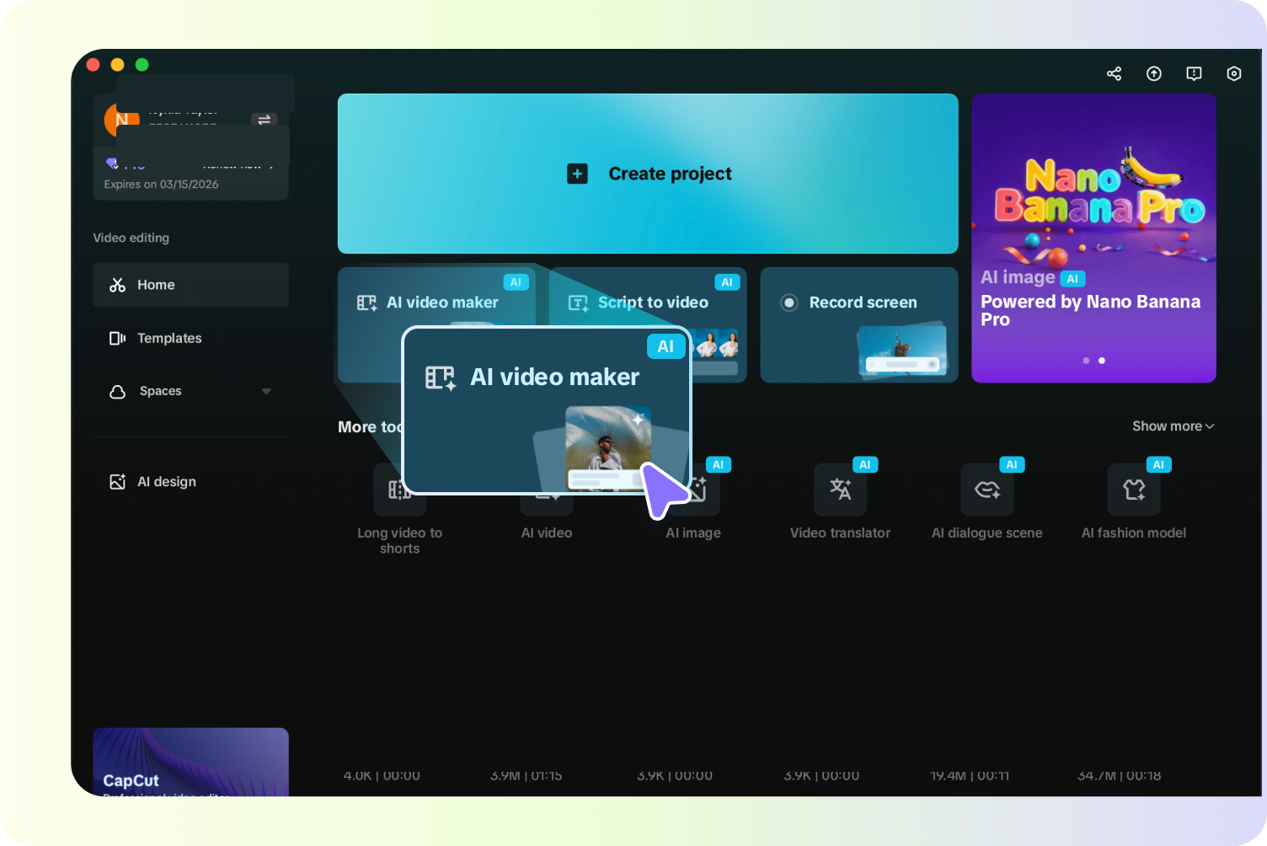1267x846 pixels.
Task: Open the AI fashion model tool
Action: click(1133, 490)
